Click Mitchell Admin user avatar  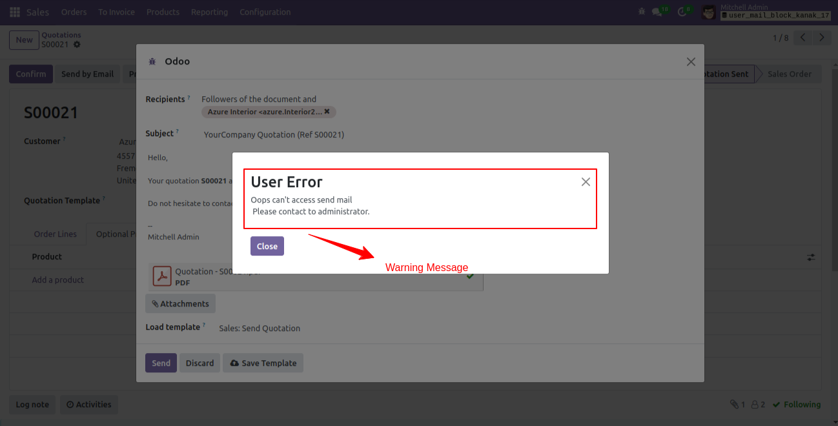(x=708, y=12)
